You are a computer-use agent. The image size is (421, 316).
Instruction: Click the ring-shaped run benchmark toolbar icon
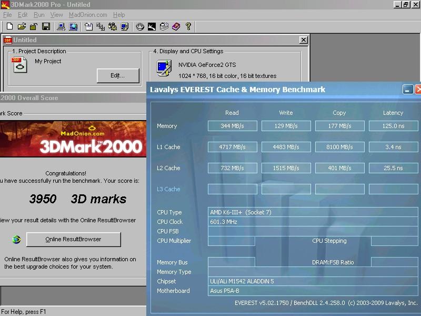pos(140,26)
